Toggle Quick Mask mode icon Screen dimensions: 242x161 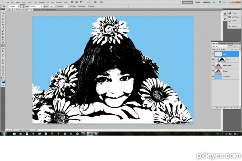[x=3, y=85]
